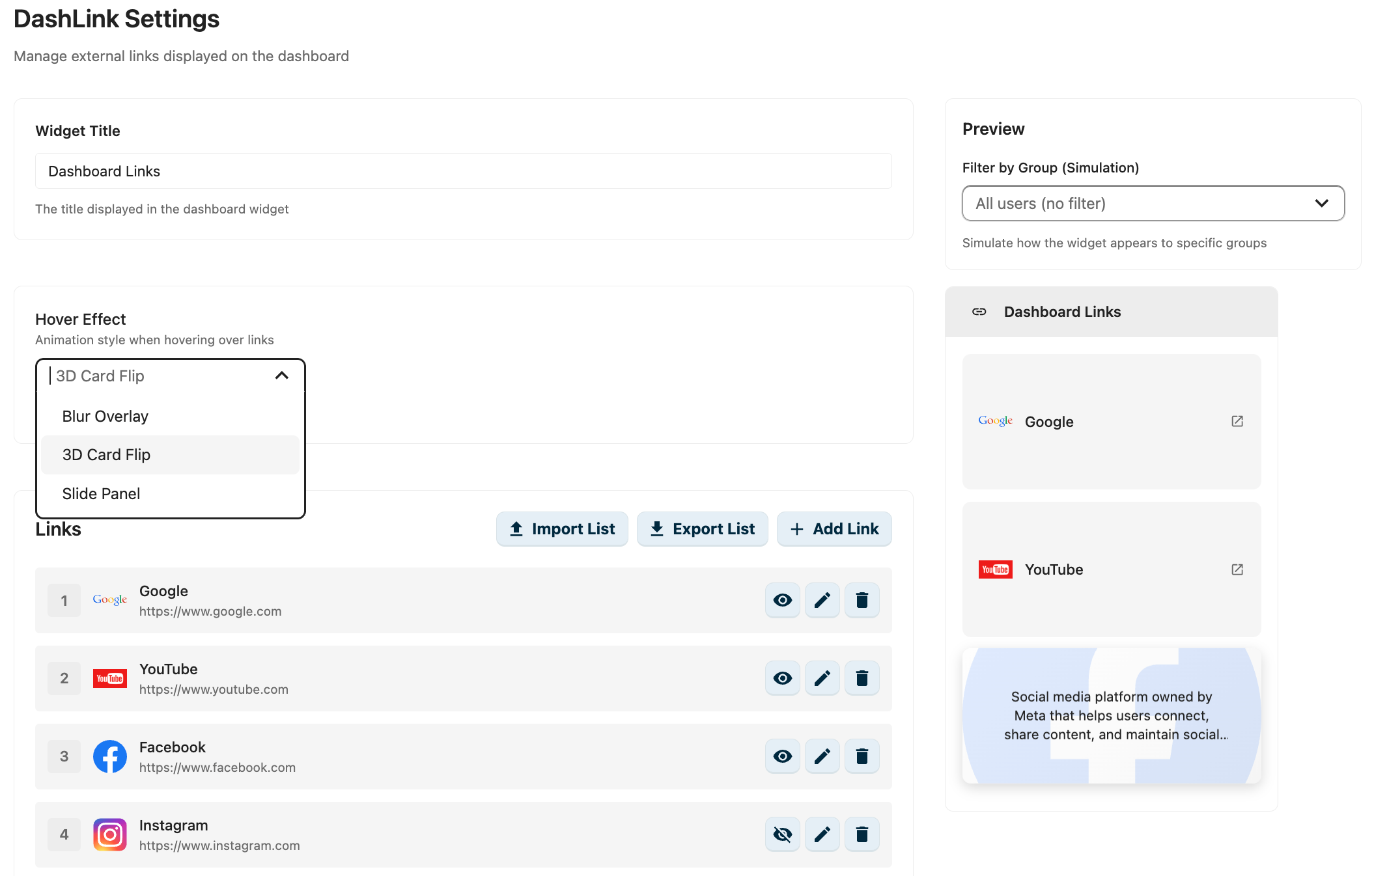
Task: Edit the Facebook link with pencil icon
Action: click(822, 756)
